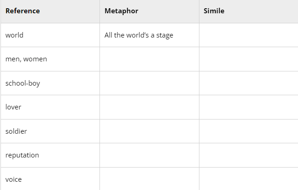Click Simile cell in lover row
Viewport: 298px width, 190px height.
tap(249, 107)
